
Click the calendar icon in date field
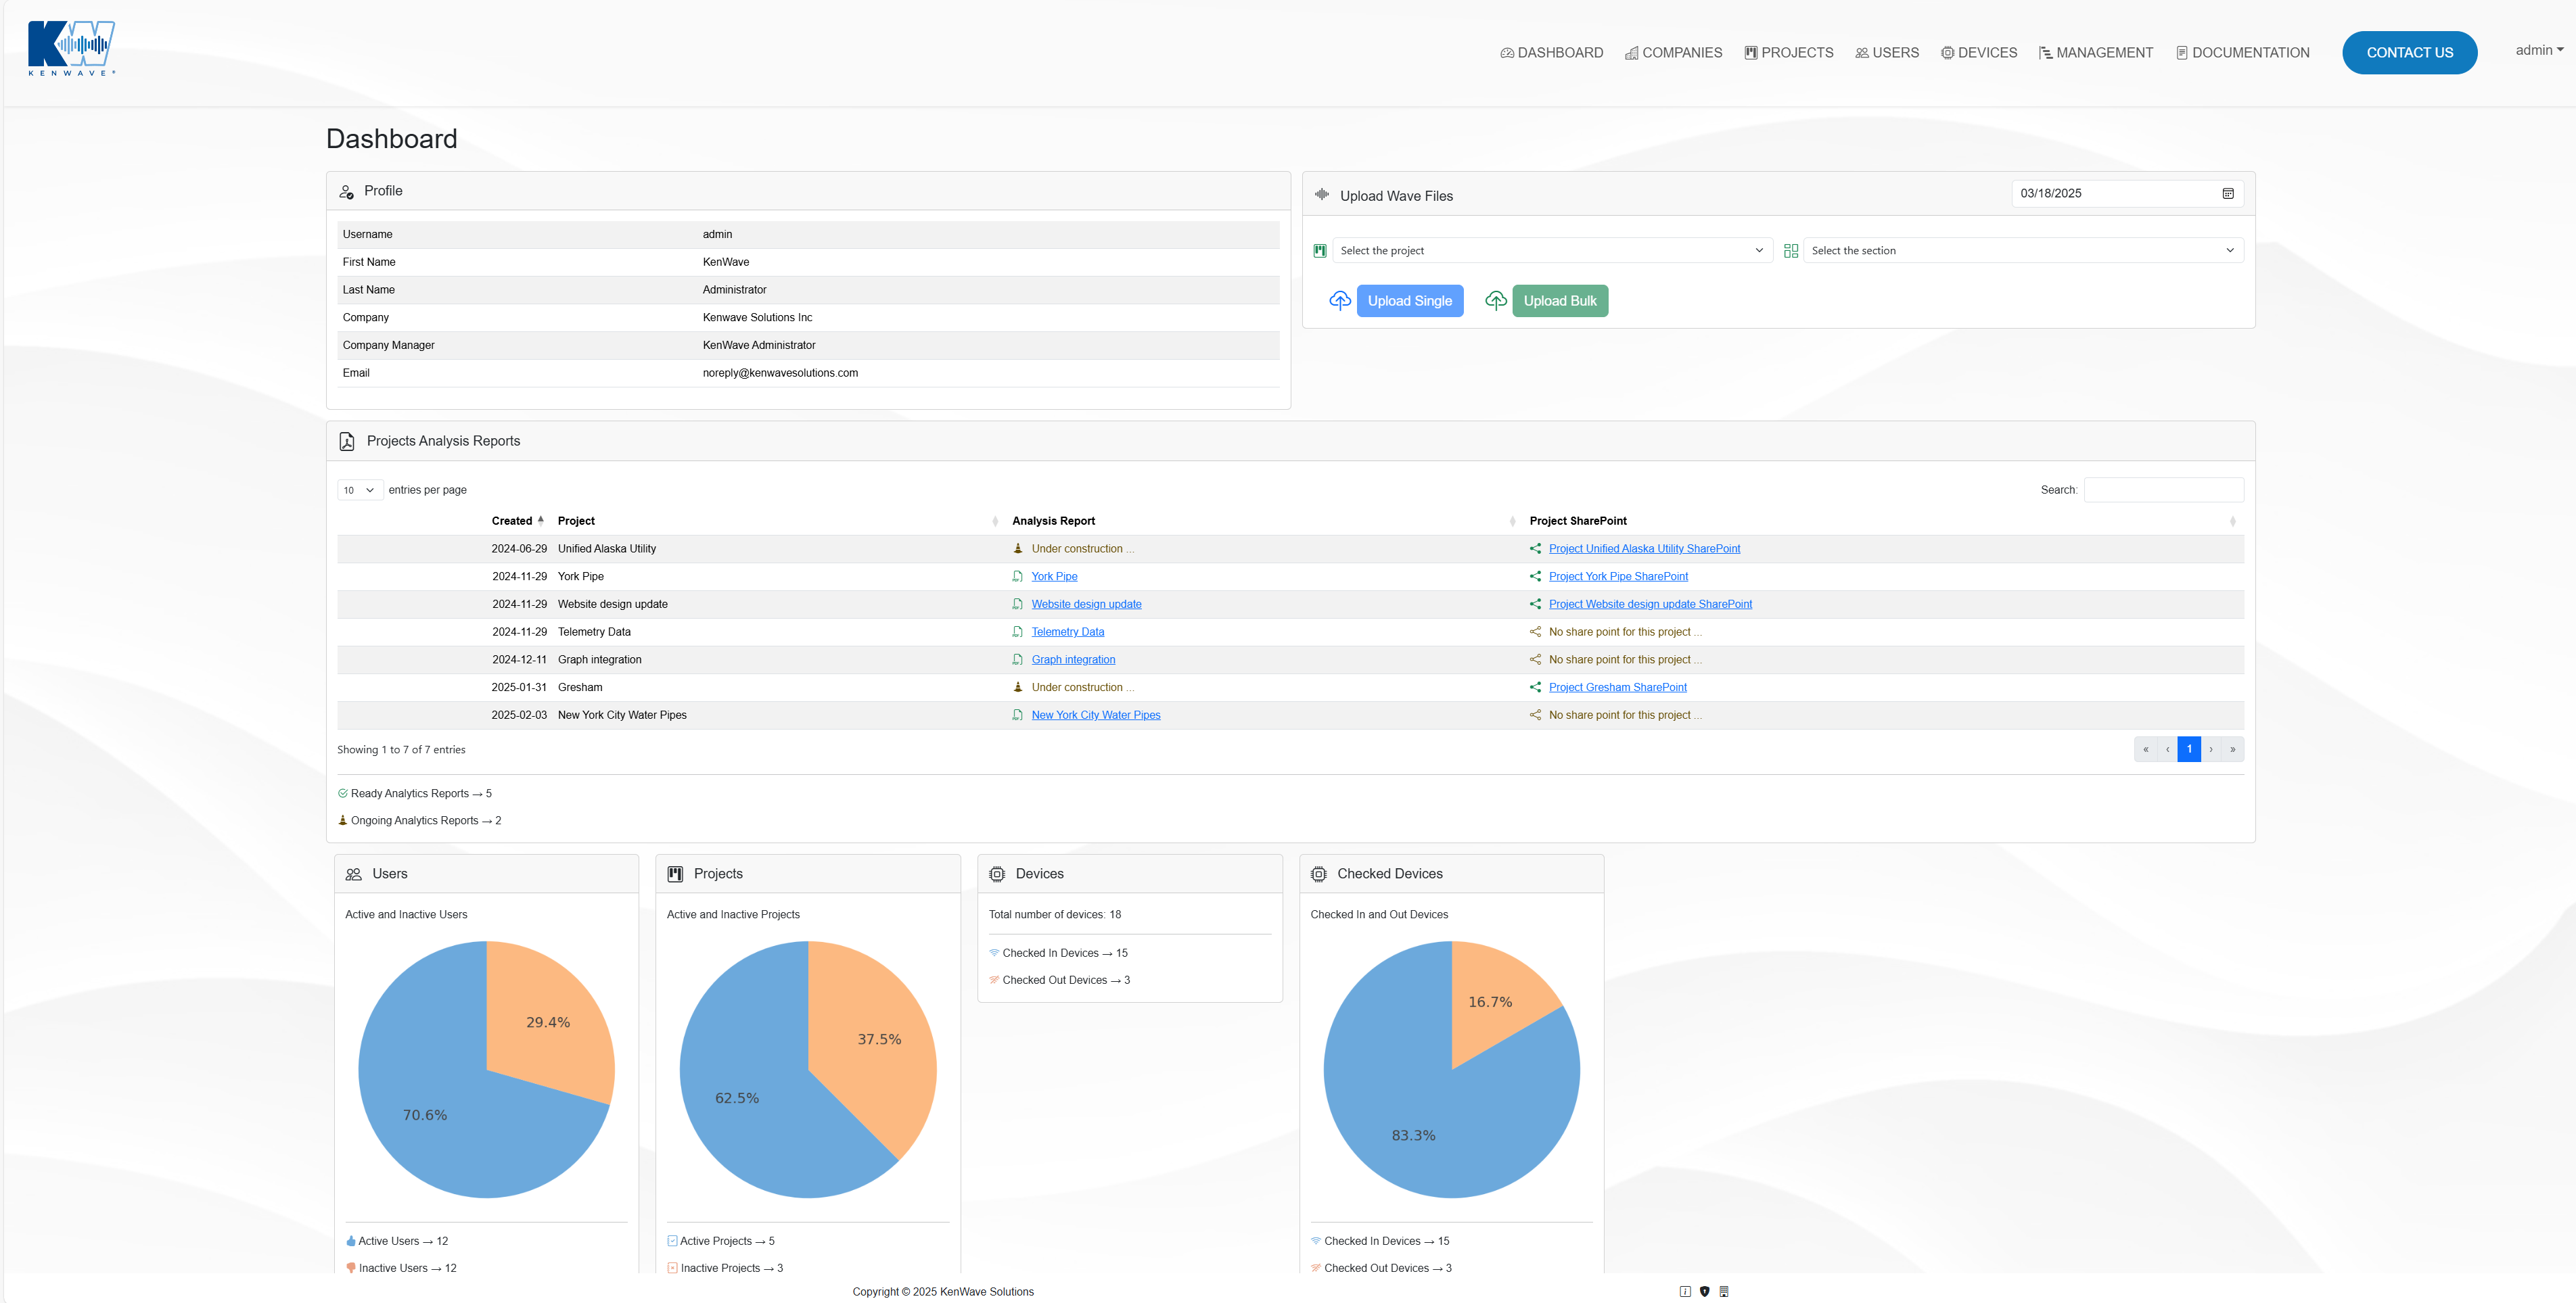[2227, 194]
